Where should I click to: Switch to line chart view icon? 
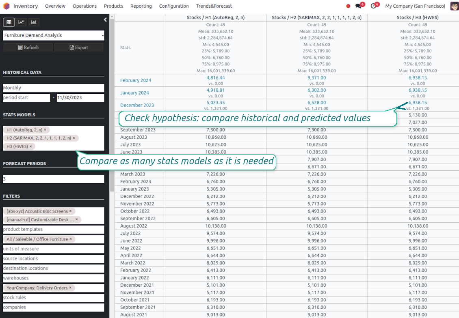point(22,22)
